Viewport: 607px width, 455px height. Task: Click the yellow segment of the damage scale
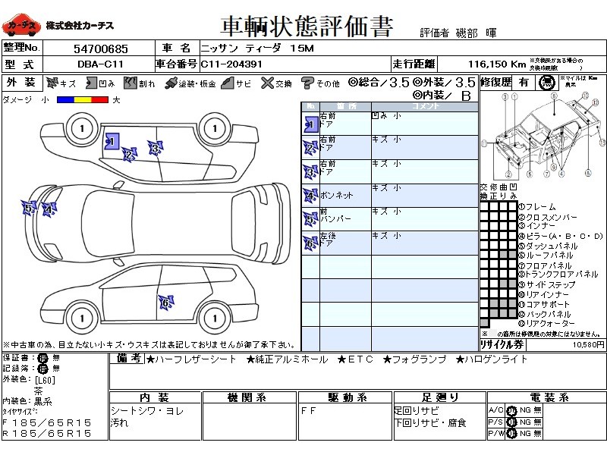(83, 100)
